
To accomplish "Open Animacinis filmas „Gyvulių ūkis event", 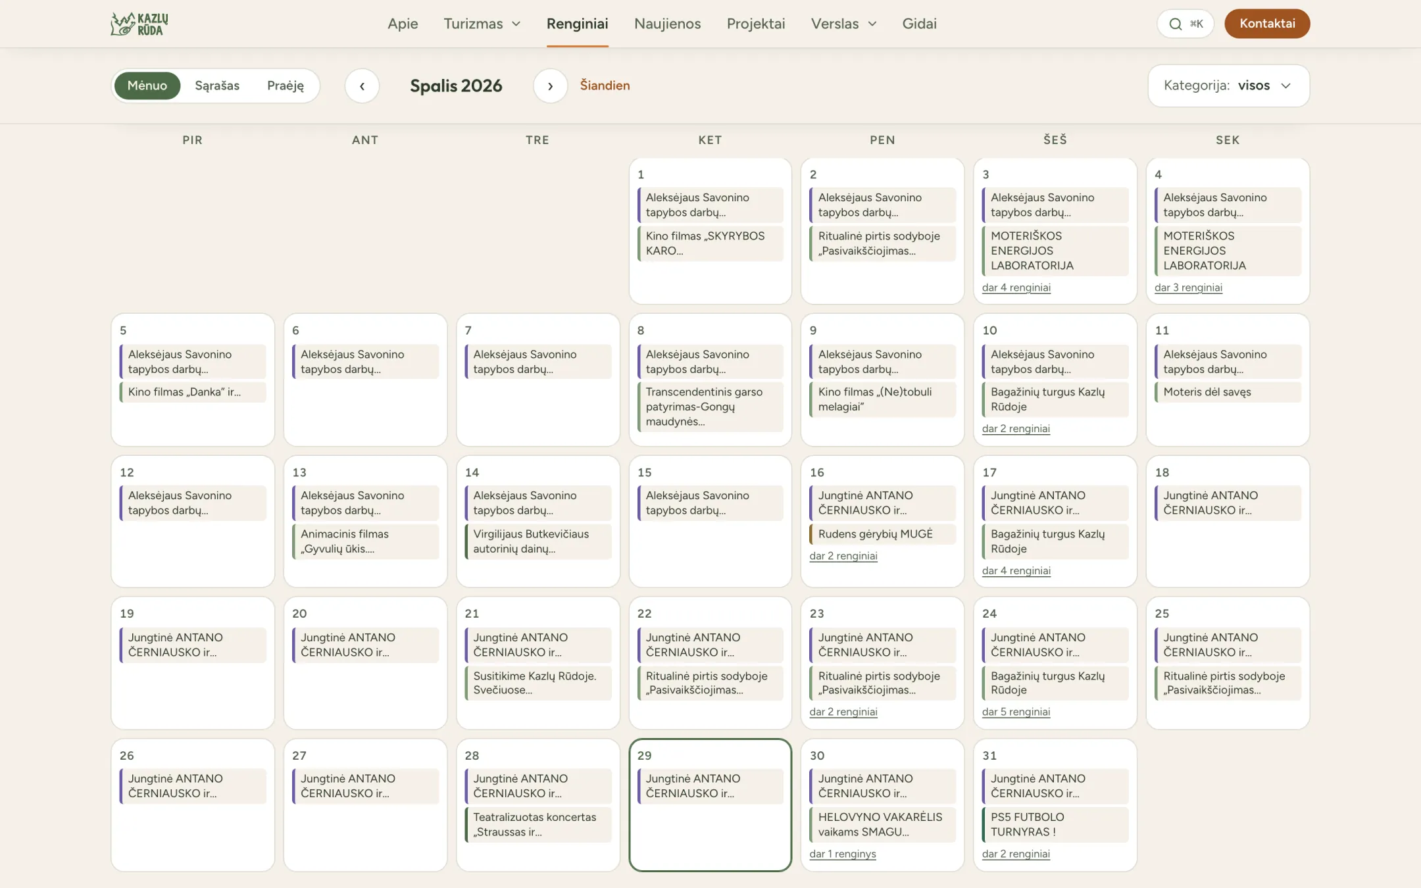I will click(365, 541).
